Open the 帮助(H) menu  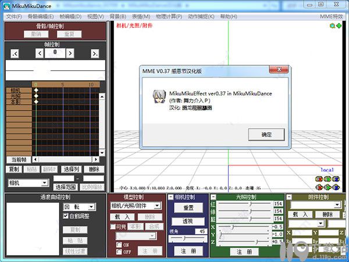pos(229,16)
